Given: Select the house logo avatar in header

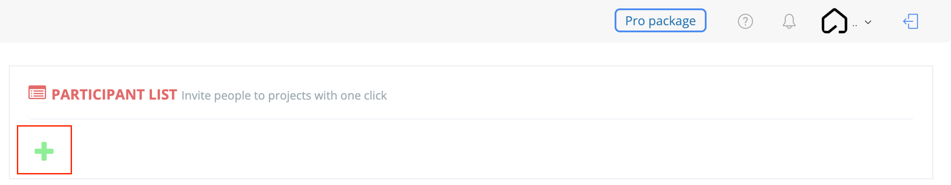Looking at the screenshot, I should pyautogui.click(x=834, y=21).
